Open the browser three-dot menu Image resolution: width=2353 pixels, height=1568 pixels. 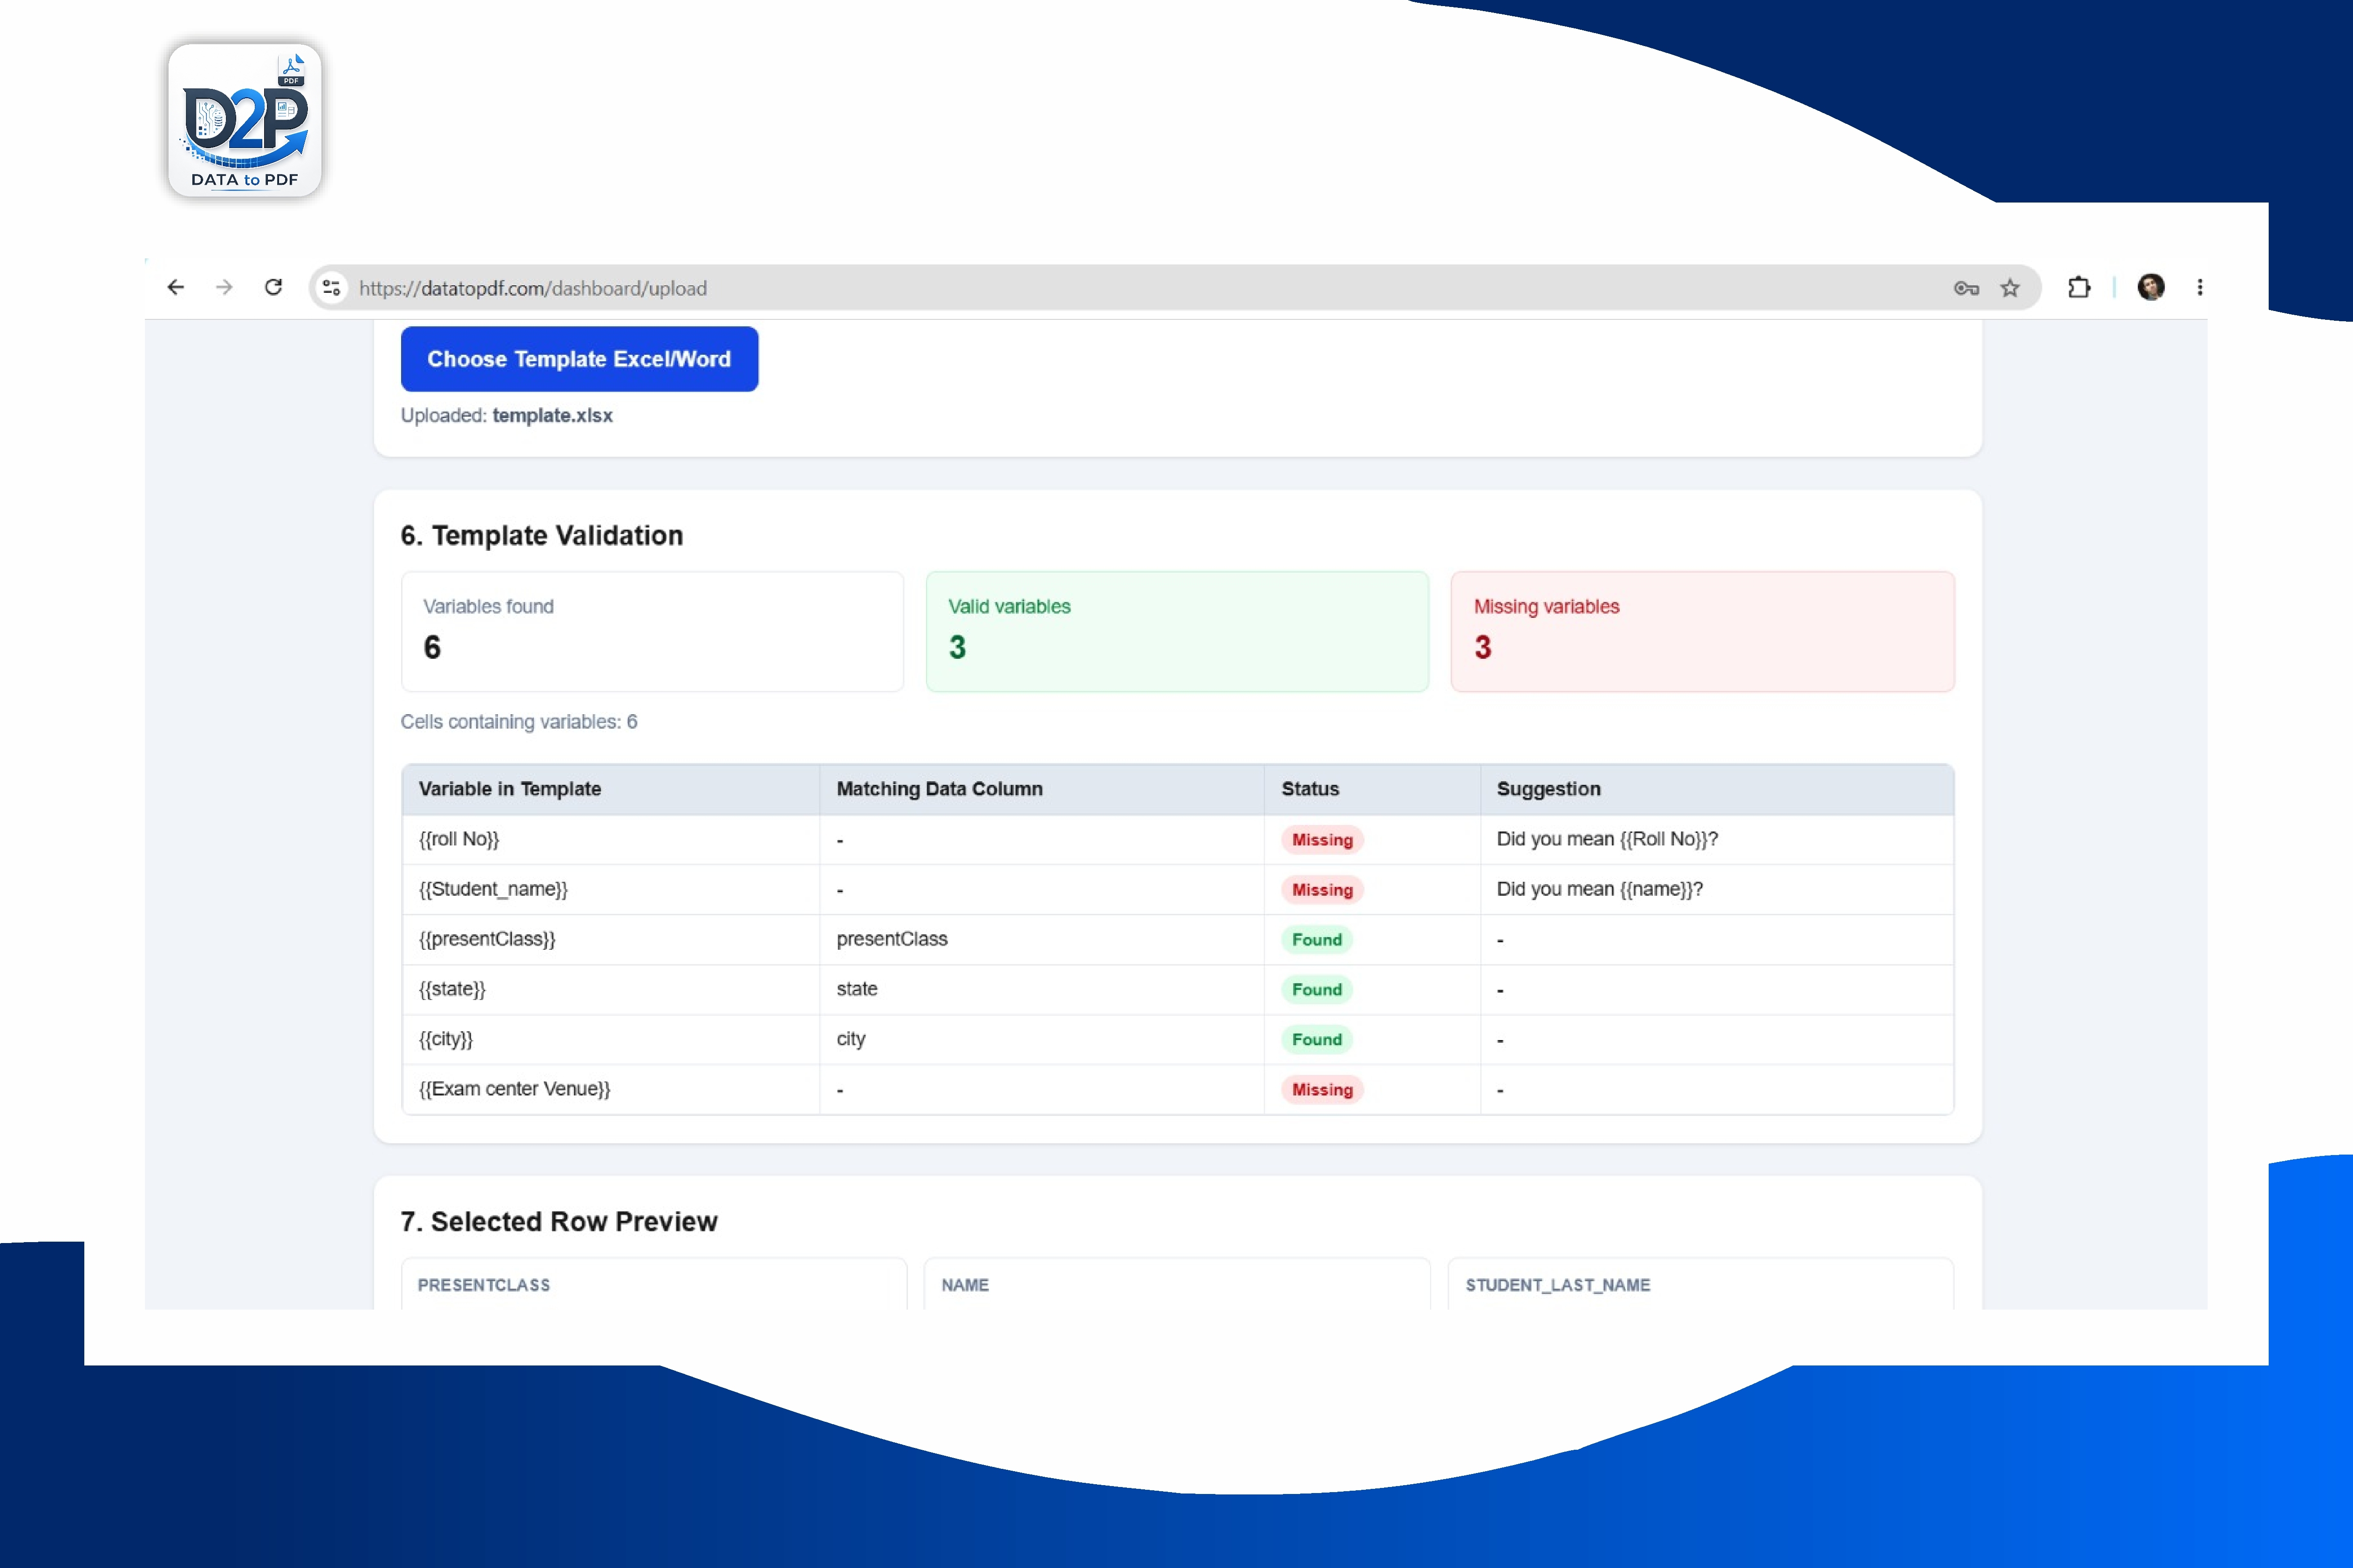pyautogui.click(x=2200, y=288)
